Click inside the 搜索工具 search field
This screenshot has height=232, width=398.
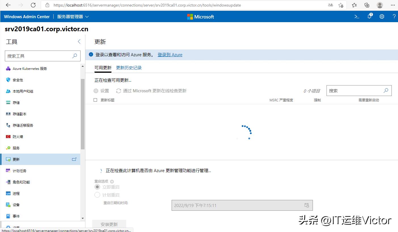pyautogui.click(x=40, y=56)
